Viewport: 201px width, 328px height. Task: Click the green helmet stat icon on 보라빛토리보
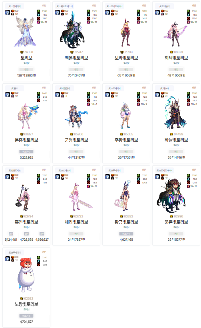click(x=138, y=11)
